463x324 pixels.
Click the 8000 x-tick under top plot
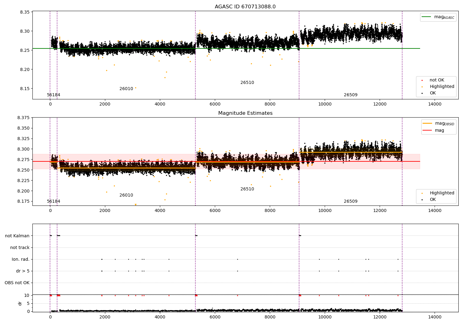coord(270,104)
